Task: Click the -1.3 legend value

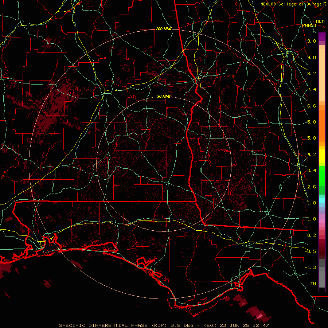Action: [310, 268]
